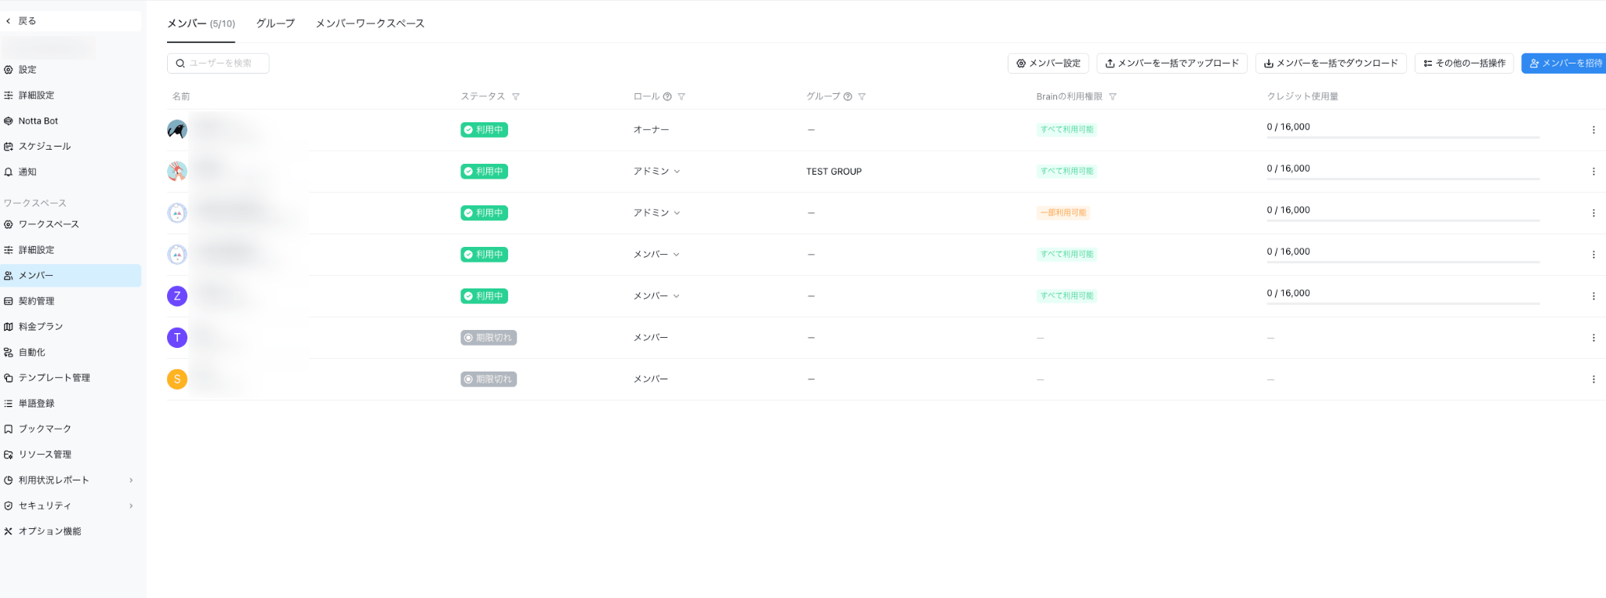Viewport: 1606px width, 598px height.
Task: Select メンバー in the sidebar
Action: (71, 276)
